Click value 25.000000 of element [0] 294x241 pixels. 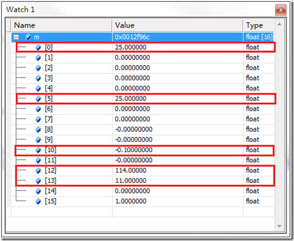tap(130, 47)
